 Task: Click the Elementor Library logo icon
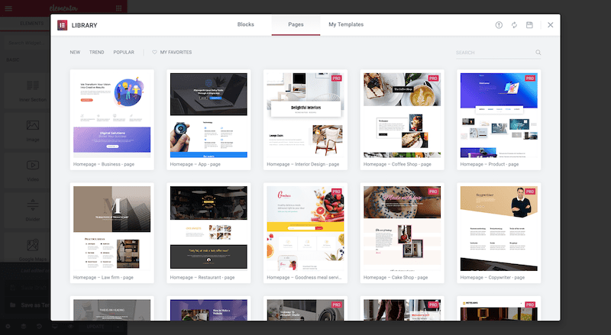(63, 25)
